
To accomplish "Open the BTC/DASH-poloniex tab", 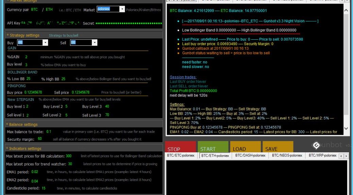I will point(250,155).
